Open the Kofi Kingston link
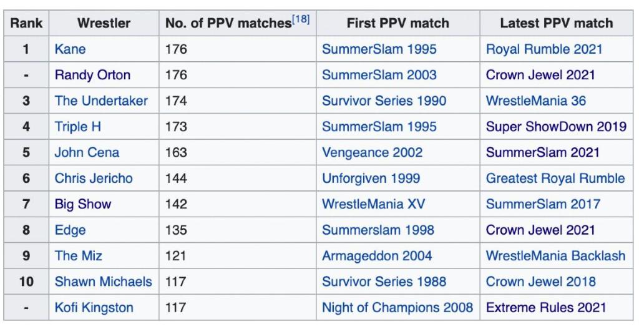Image resolution: width=639 pixels, height=334 pixels. [x=94, y=307]
